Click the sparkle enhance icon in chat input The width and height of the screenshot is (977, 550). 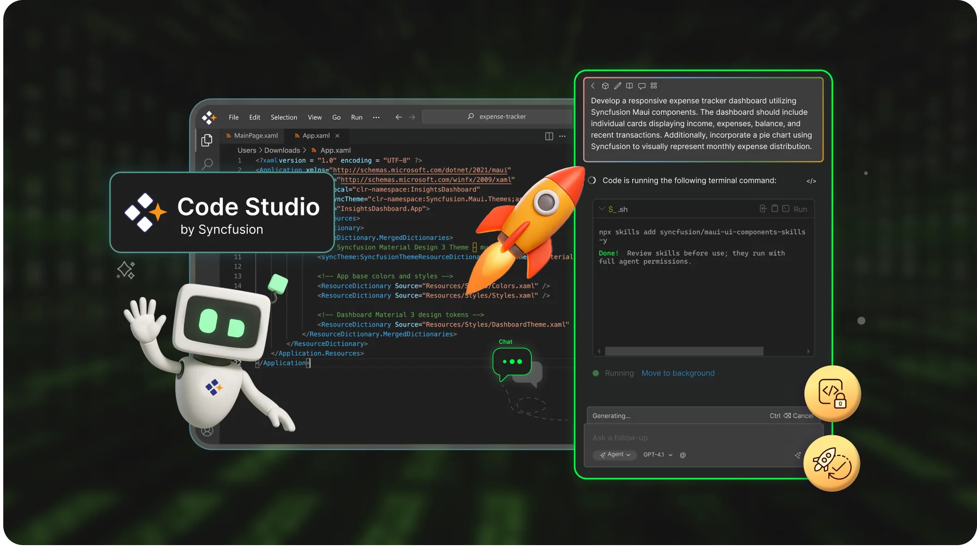coord(798,455)
